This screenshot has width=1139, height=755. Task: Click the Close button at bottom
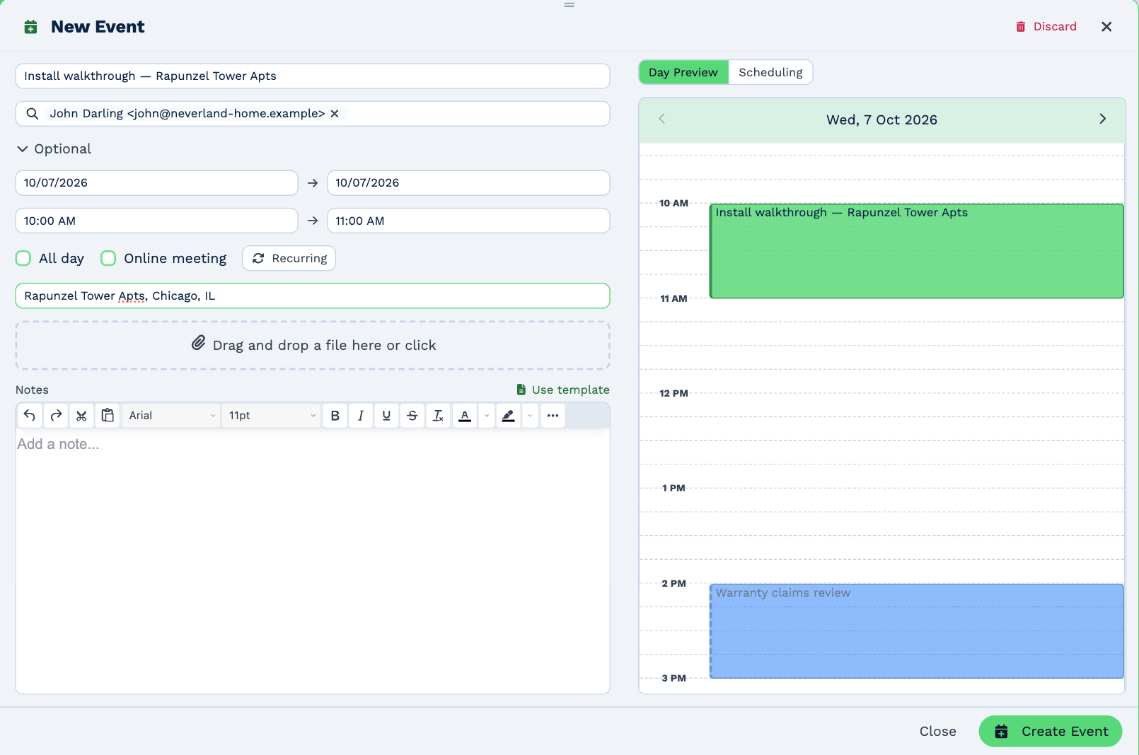(x=938, y=732)
